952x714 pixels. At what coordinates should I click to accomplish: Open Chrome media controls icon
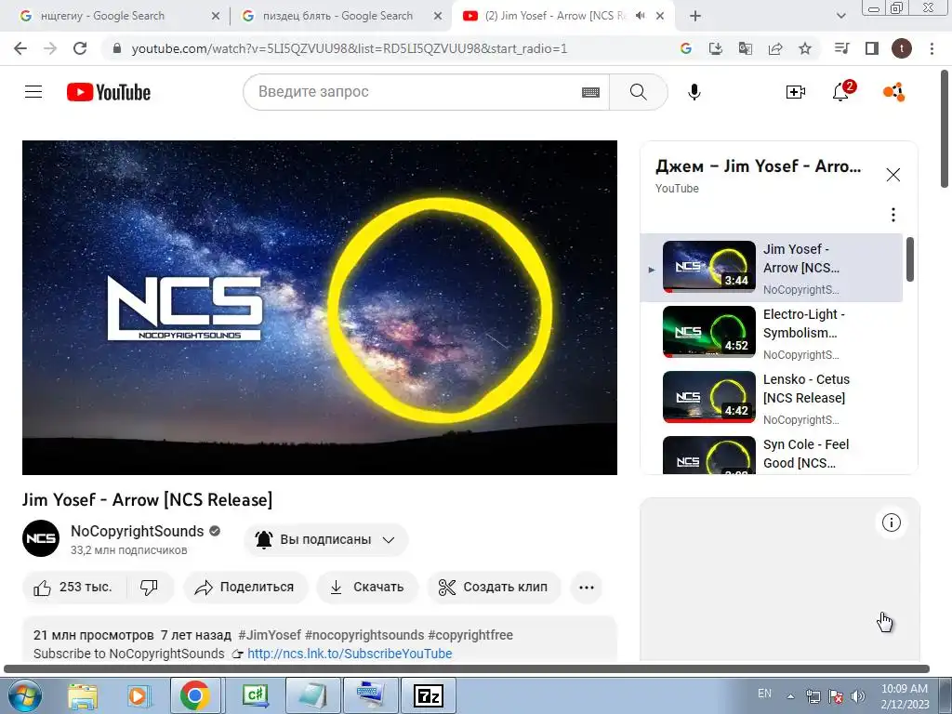tap(842, 48)
